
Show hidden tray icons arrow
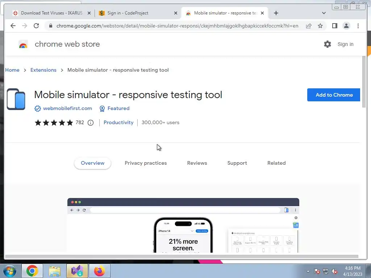[308, 271]
